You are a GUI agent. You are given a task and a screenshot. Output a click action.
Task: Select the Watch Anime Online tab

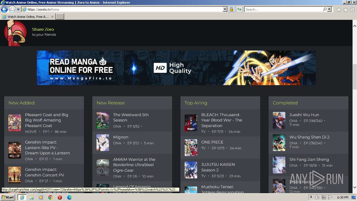28,17
